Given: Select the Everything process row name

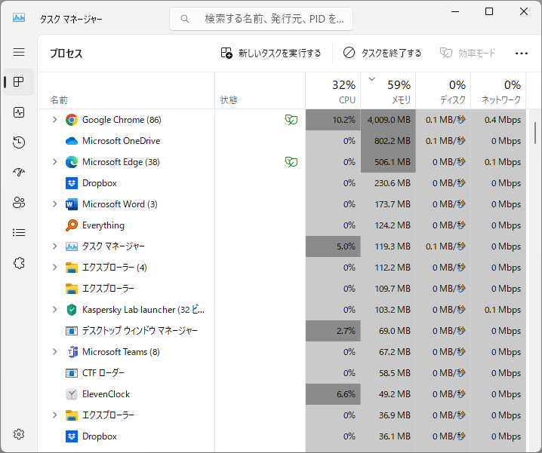Looking at the screenshot, I should [103, 225].
